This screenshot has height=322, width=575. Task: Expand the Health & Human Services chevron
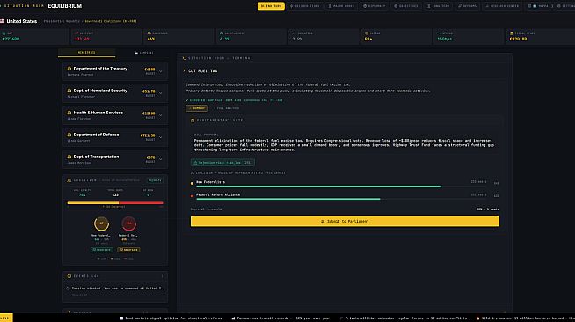point(161,115)
